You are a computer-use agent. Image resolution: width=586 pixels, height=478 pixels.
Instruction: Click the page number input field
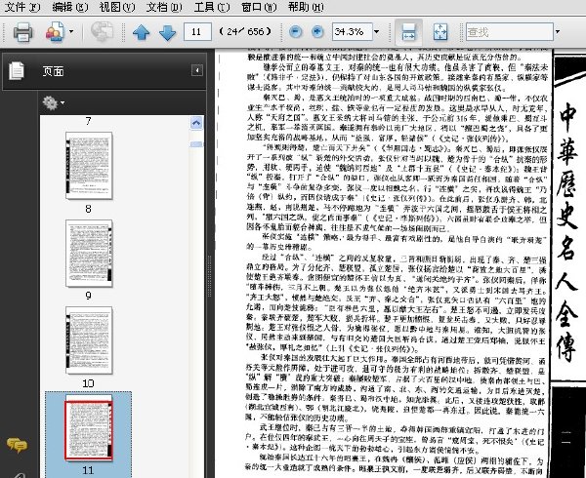197,32
